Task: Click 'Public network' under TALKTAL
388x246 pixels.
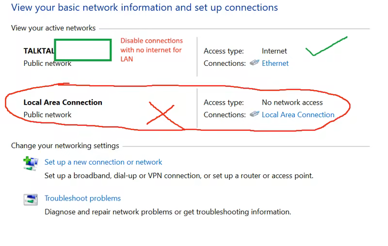Action: [48, 63]
